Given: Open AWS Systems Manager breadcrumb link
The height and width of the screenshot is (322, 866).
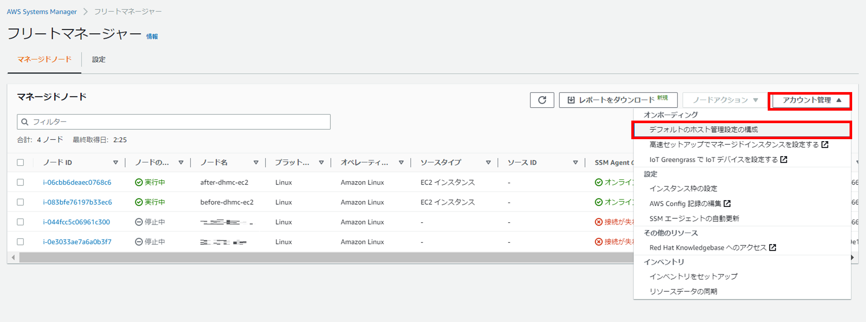Looking at the screenshot, I should (42, 12).
